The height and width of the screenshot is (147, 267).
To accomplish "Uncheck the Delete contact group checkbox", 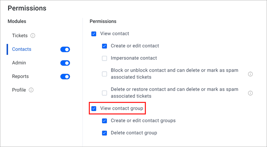I will tap(104, 133).
